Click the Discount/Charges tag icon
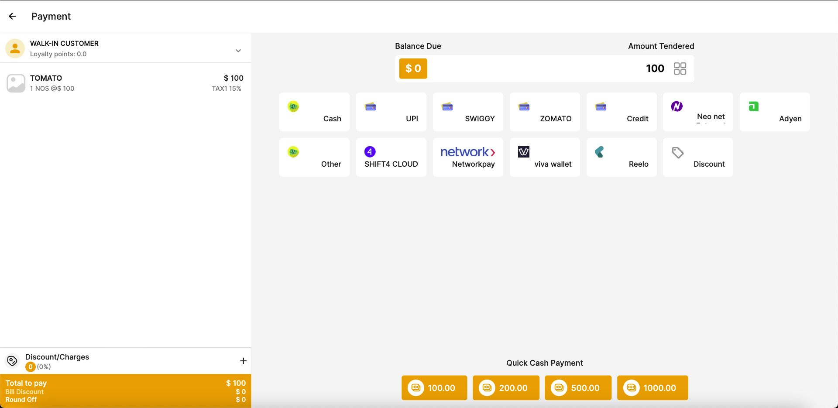This screenshot has height=408, width=838. 12,361
